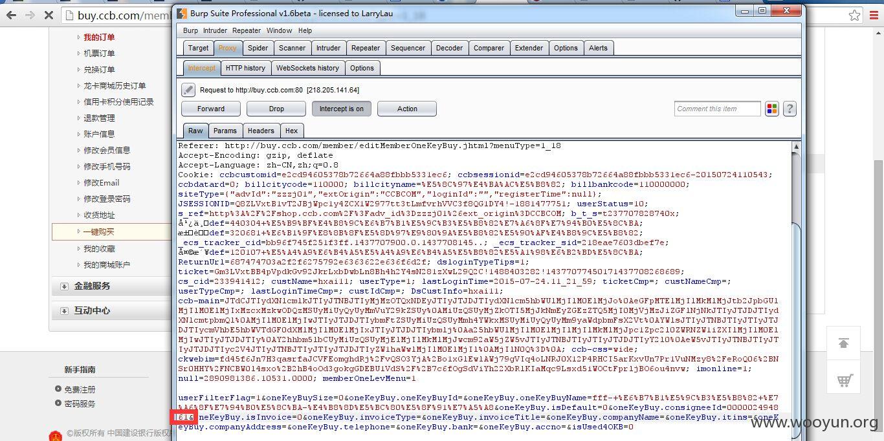The height and width of the screenshot is (441, 884).
Task: Open the Proxy Options sub-tab
Action: pos(362,68)
